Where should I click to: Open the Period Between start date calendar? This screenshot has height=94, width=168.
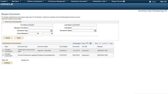(38, 33)
